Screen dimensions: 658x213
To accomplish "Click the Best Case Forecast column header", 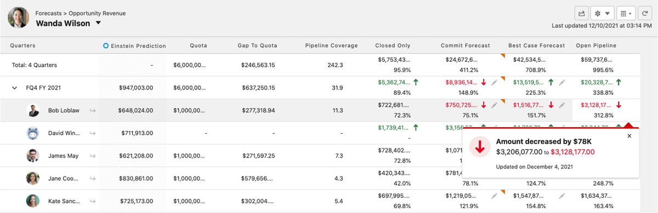I will 537,45.
